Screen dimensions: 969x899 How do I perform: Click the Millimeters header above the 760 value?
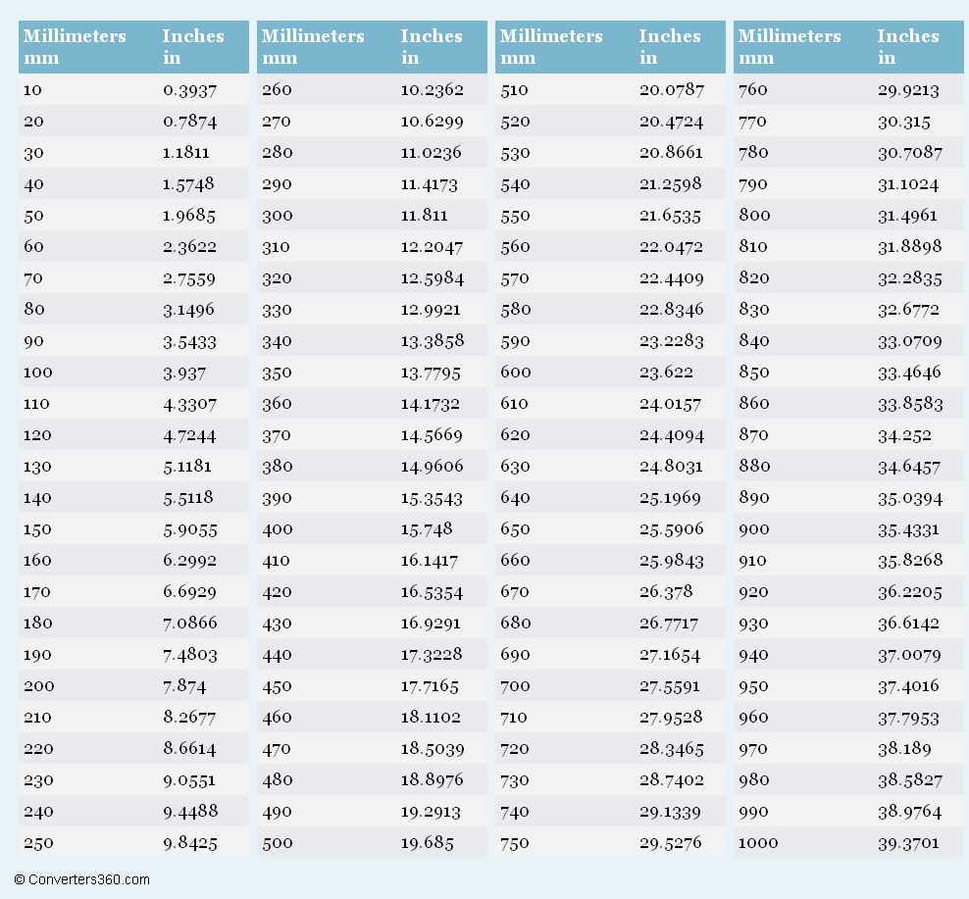(790, 46)
